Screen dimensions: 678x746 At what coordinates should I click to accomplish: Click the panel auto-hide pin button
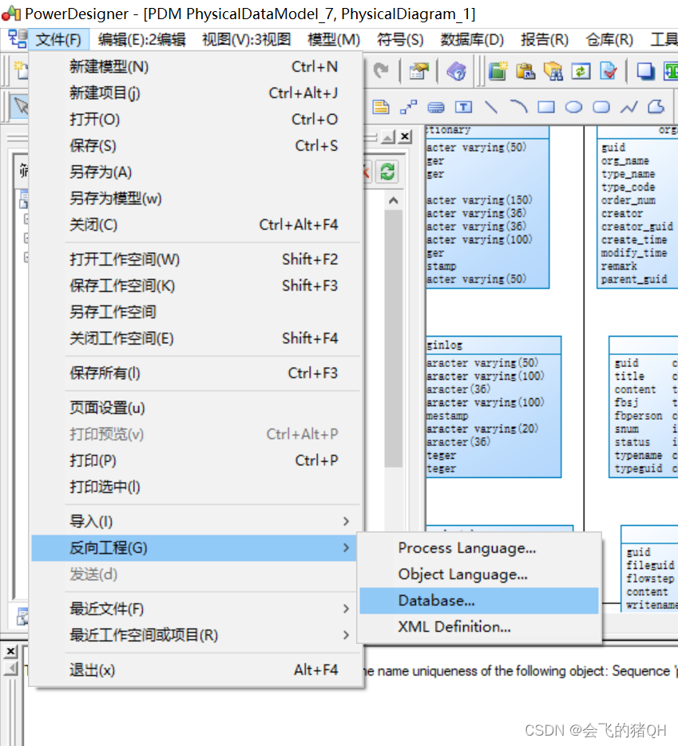(x=388, y=137)
